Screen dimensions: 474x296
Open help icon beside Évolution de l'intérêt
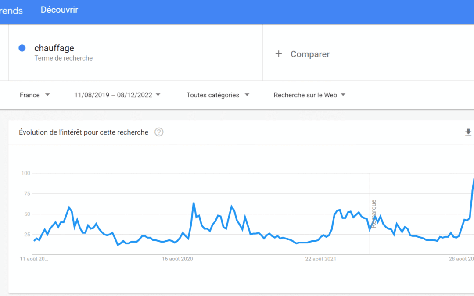(159, 132)
